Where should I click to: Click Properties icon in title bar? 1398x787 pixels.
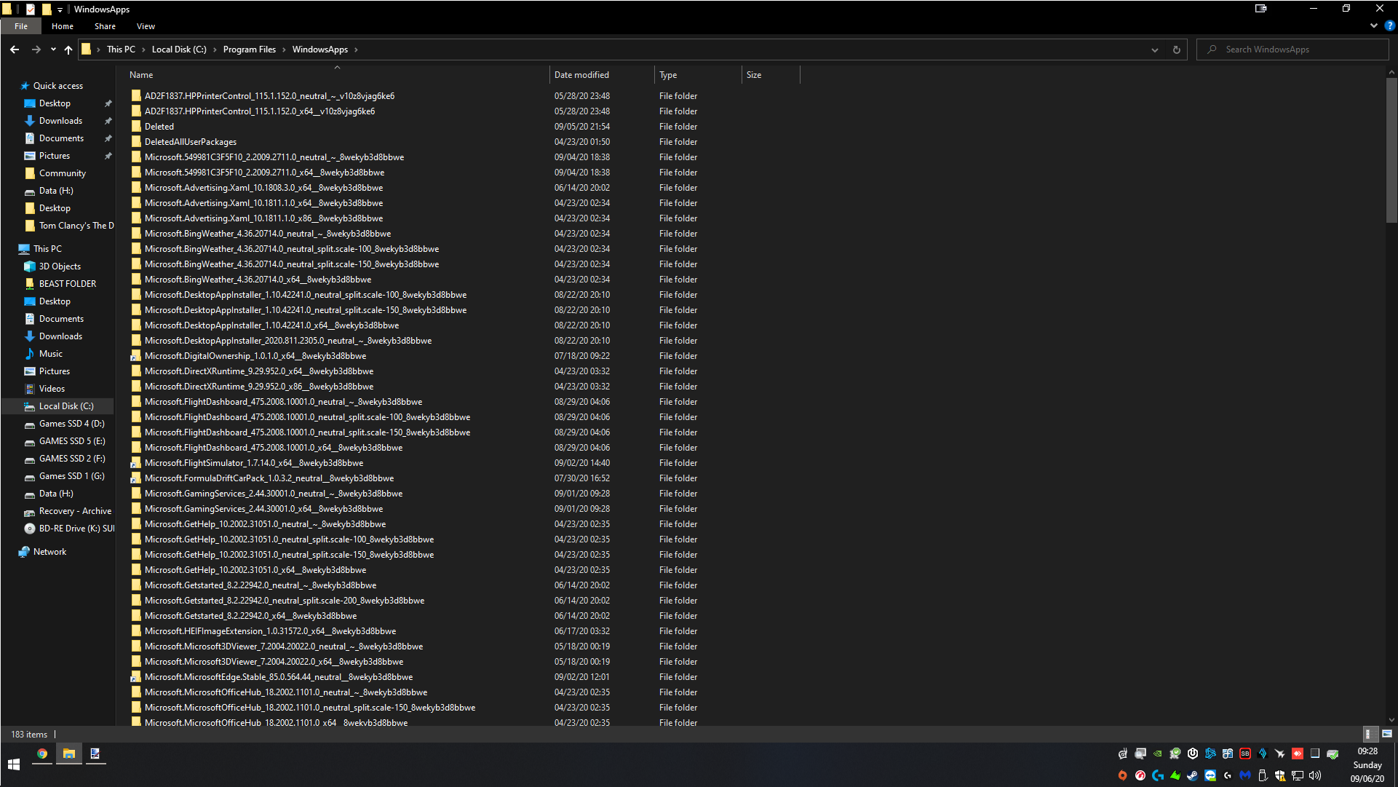tap(31, 9)
